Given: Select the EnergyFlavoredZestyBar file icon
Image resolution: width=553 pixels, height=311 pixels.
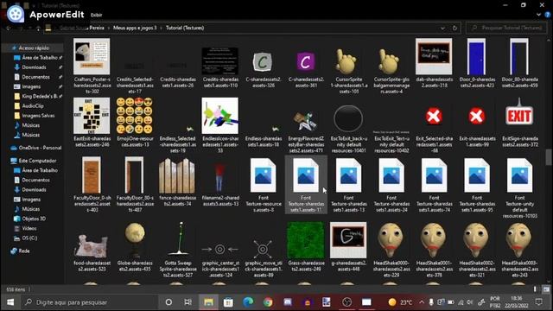Looking at the screenshot, I should pos(305,121).
